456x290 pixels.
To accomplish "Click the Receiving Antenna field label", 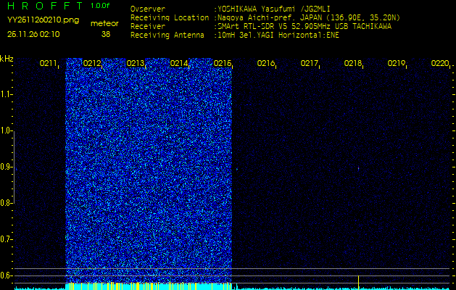I will [167, 36].
